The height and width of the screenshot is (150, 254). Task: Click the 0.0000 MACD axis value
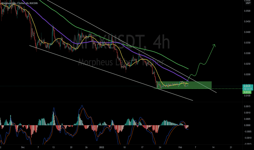[247, 125]
